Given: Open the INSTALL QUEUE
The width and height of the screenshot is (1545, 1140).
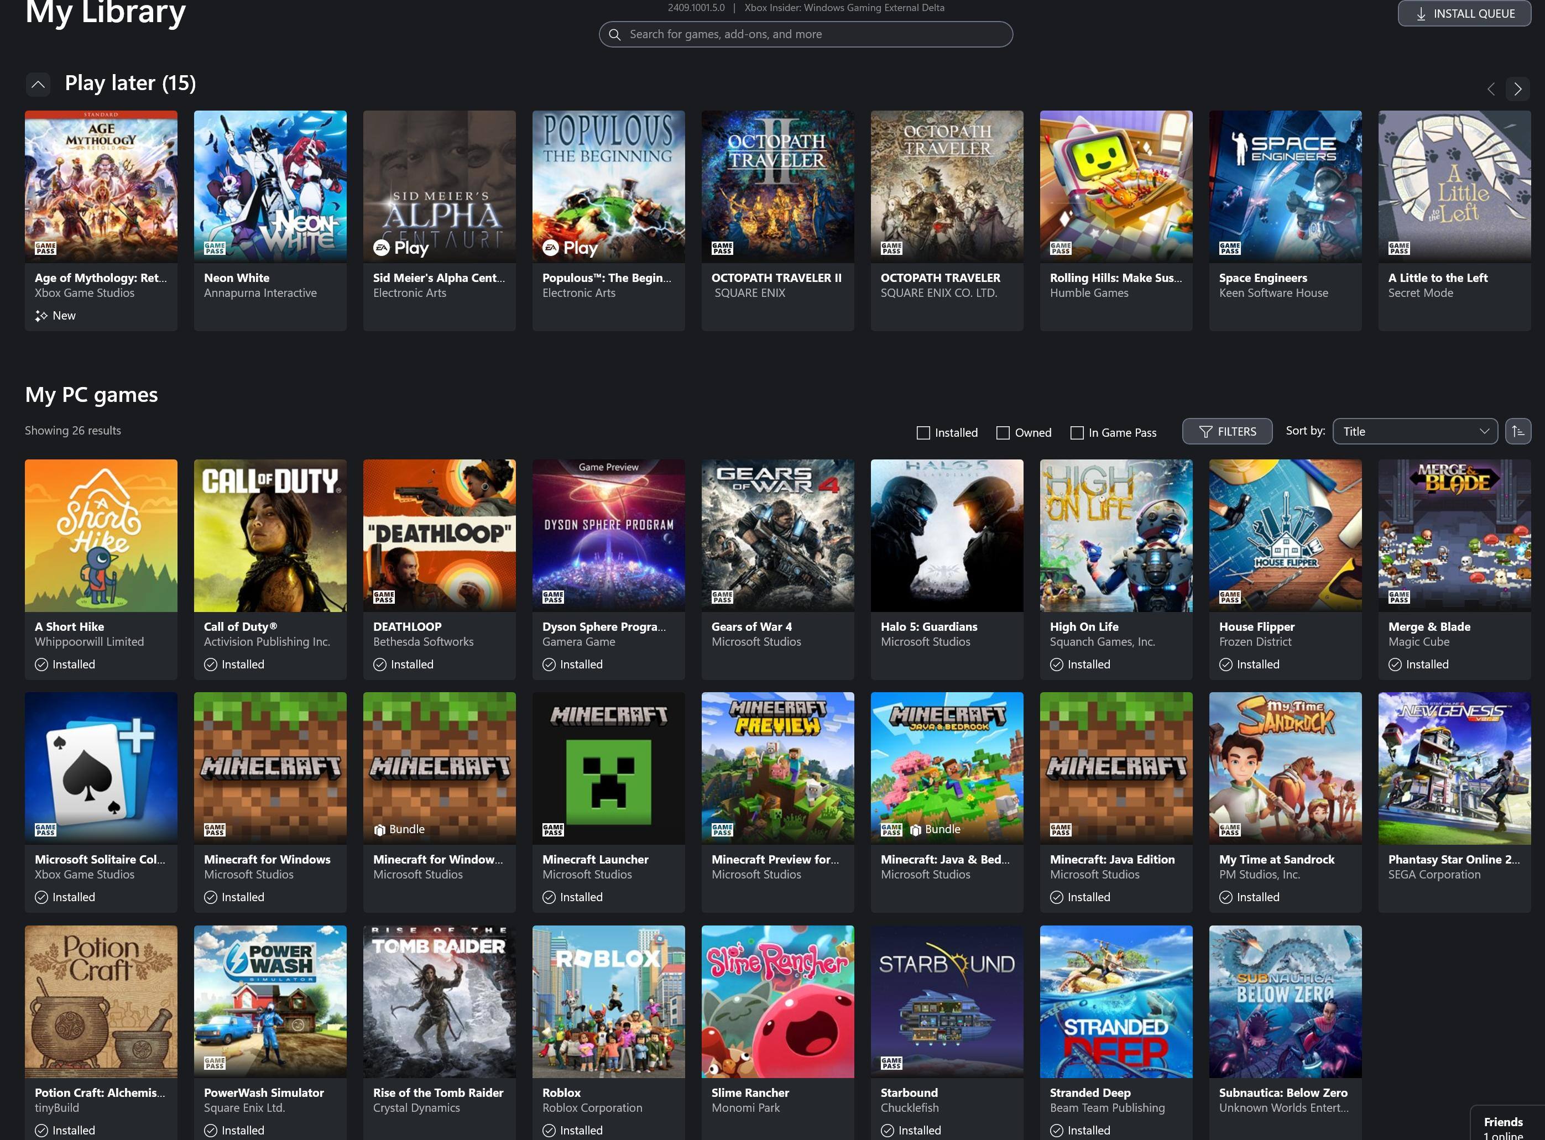Looking at the screenshot, I should click(x=1464, y=14).
